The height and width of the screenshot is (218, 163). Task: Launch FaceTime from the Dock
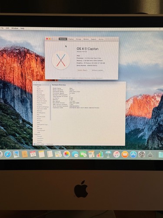(x=83, y=154)
